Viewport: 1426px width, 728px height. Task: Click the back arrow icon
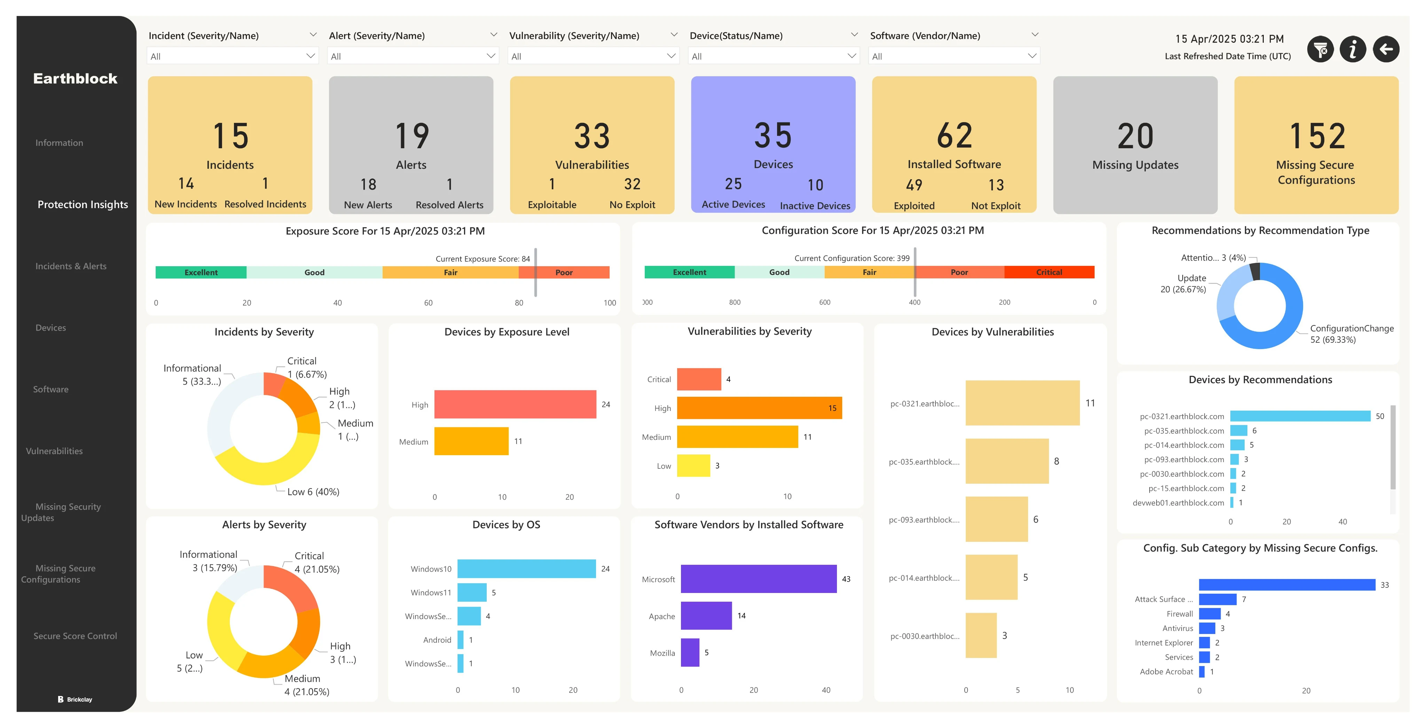[x=1386, y=50]
